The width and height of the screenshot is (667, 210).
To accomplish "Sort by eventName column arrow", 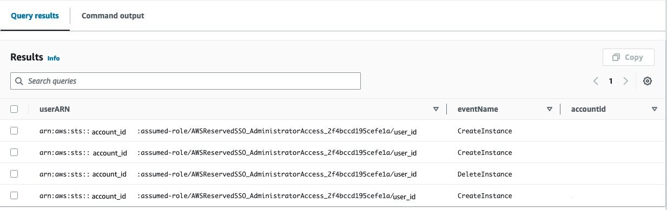I will point(550,109).
